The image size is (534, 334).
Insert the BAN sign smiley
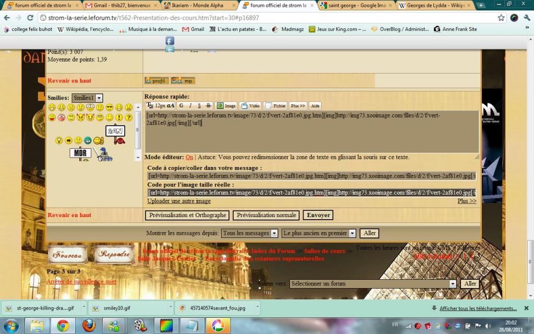[115, 135]
